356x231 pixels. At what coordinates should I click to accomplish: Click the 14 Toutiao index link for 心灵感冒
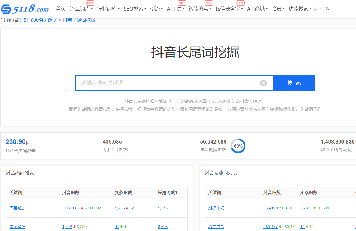coord(302,227)
